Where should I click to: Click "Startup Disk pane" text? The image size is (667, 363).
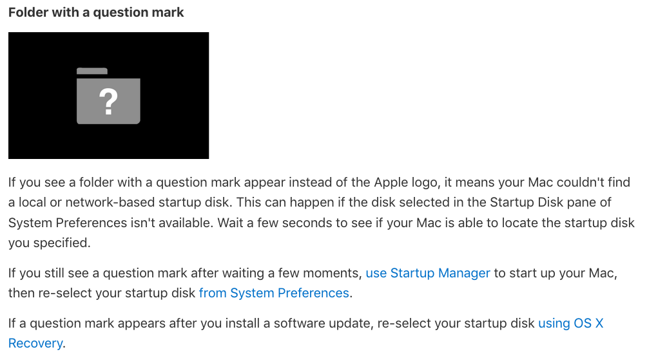[x=545, y=202]
